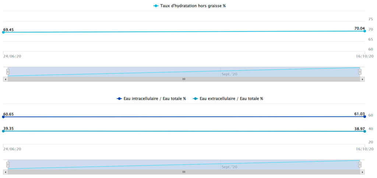Image resolution: width=377 pixels, height=178 pixels.
Task: Click left range handle of bottom navigator
Action: tap(8, 164)
